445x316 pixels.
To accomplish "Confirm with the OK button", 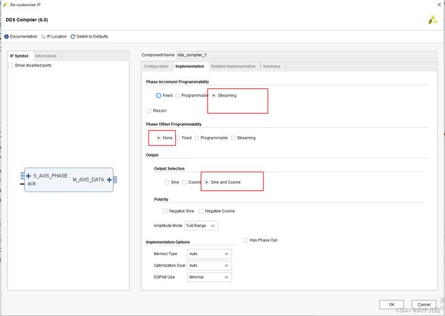I will point(392,304).
